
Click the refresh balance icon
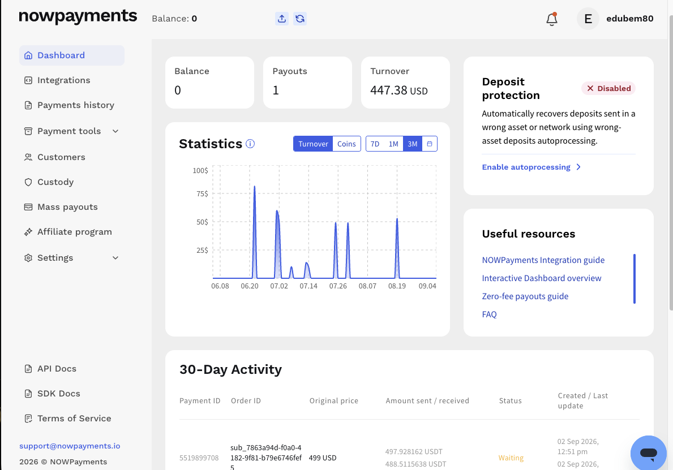pyautogui.click(x=300, y=19)
